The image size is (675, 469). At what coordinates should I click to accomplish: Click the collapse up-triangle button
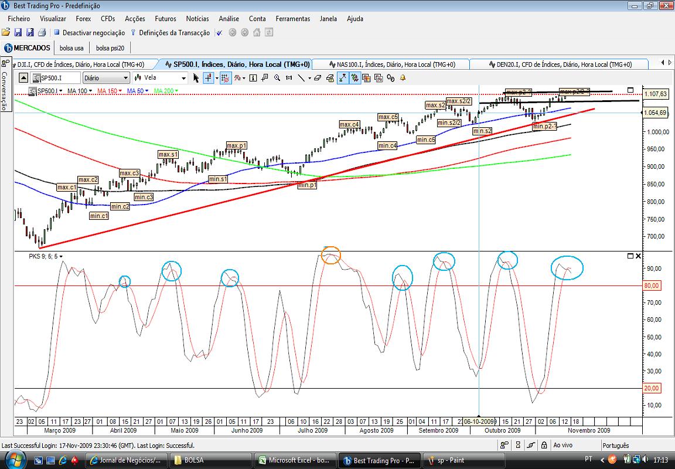23,78
